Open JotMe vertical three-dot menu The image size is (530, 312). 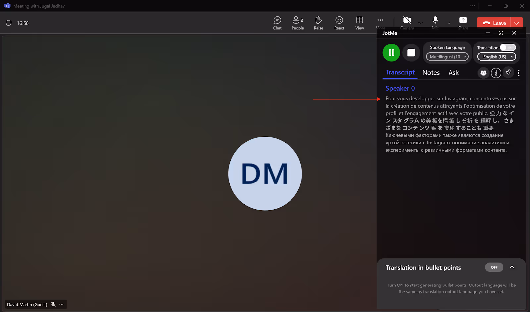point(519,73)
